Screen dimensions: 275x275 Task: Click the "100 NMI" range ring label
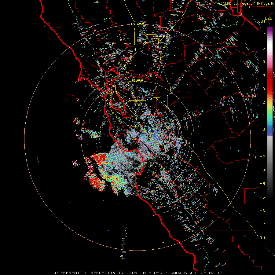point(137,24)
